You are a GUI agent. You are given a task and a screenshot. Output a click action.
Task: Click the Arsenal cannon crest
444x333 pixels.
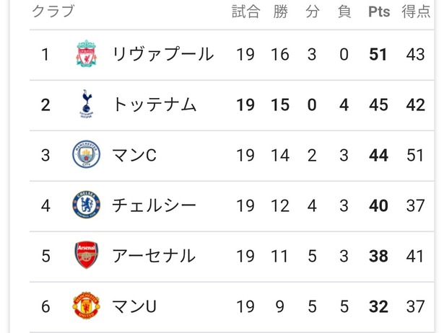(87, 255)
